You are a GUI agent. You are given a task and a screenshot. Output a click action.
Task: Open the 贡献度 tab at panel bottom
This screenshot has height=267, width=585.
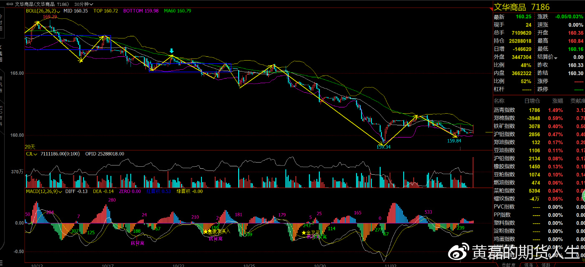point(508,264)
